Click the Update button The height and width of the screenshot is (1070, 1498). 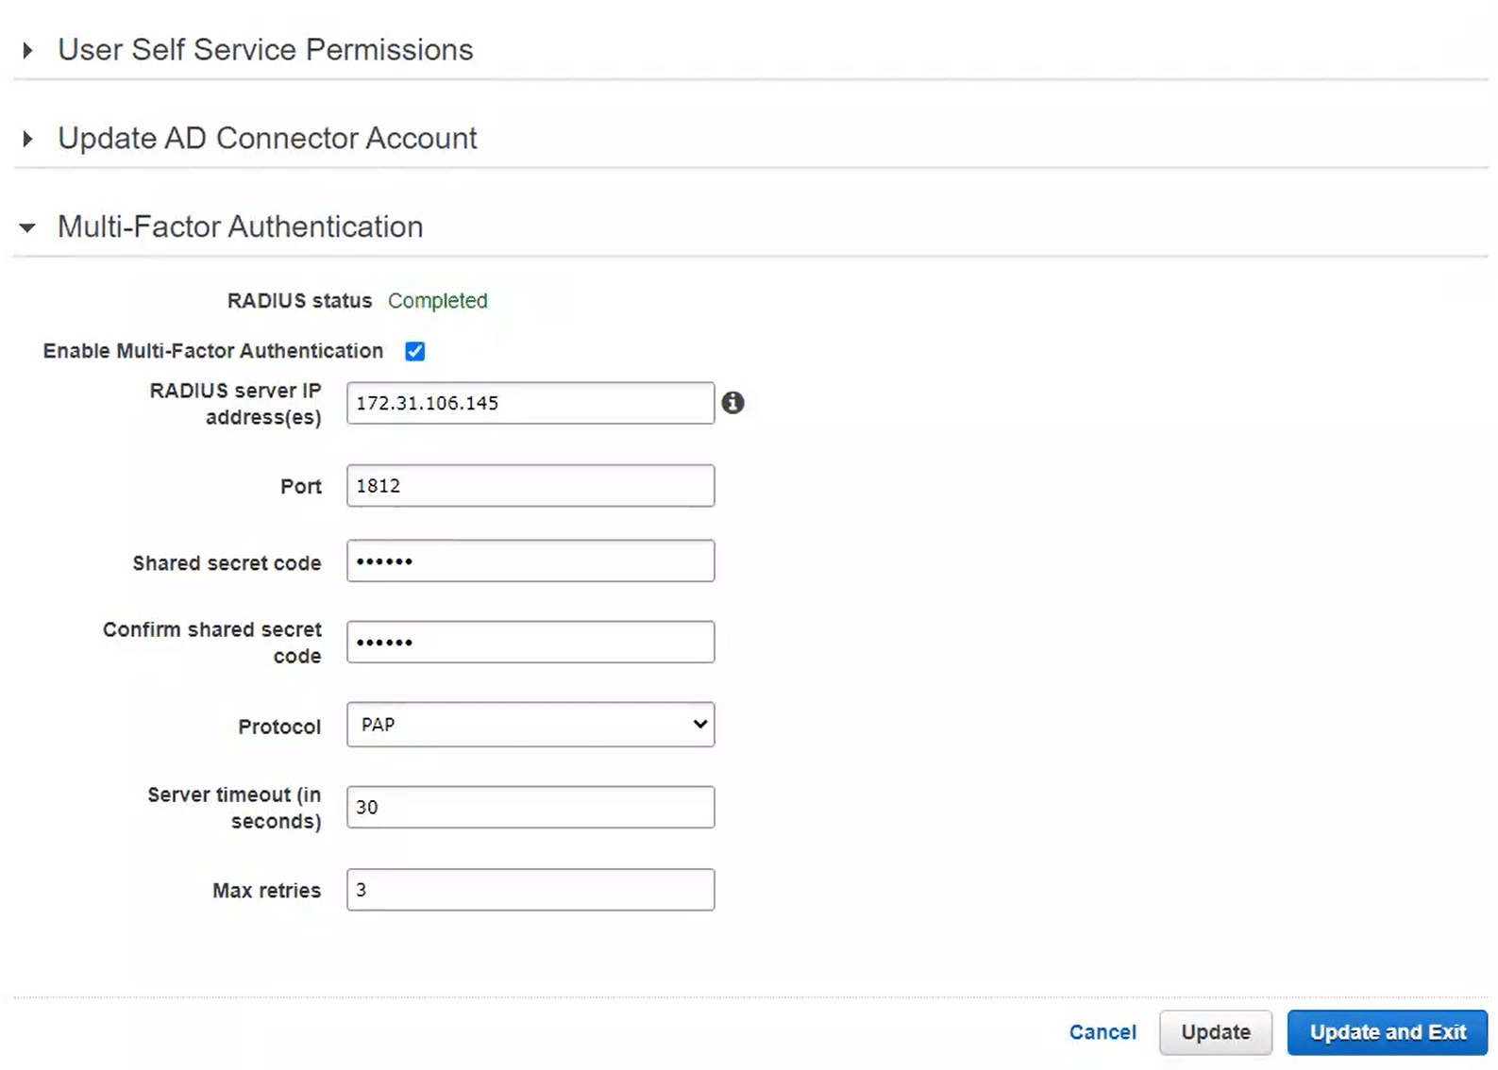tap(1215, 1032)
